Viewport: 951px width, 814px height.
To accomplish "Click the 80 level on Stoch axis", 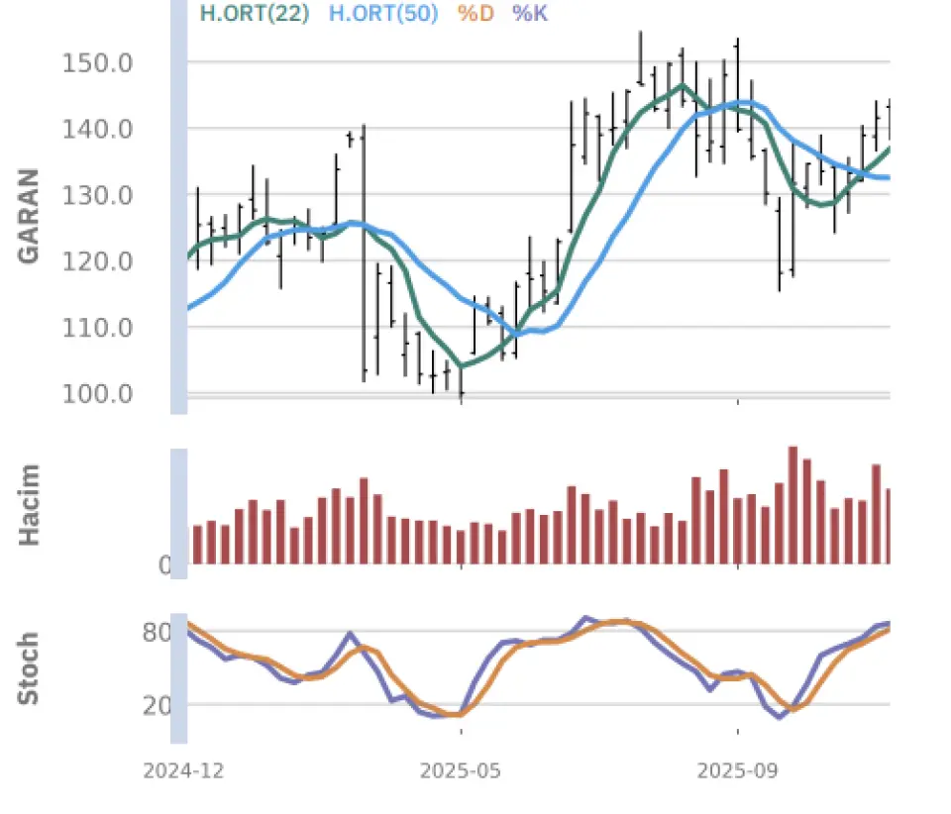I will point(157,632).
